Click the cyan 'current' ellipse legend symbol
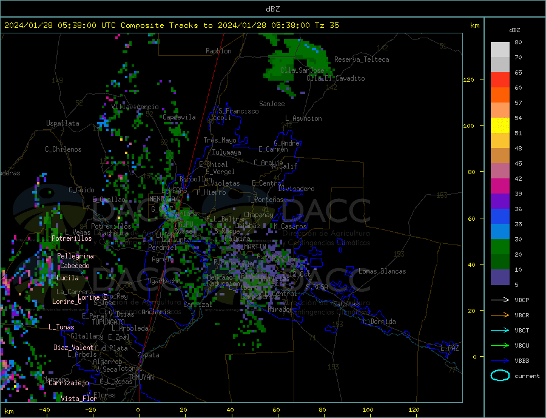Screen dimensions: 546x418 point(500,376)
